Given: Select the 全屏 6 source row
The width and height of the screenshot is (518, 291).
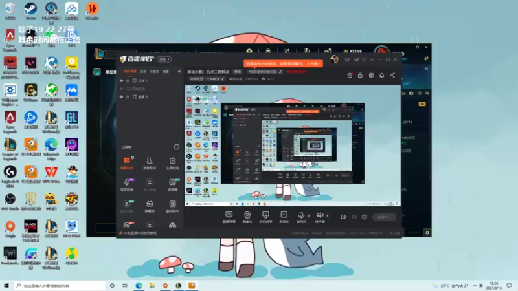Looking at the screenshot, I should point(150,96).
